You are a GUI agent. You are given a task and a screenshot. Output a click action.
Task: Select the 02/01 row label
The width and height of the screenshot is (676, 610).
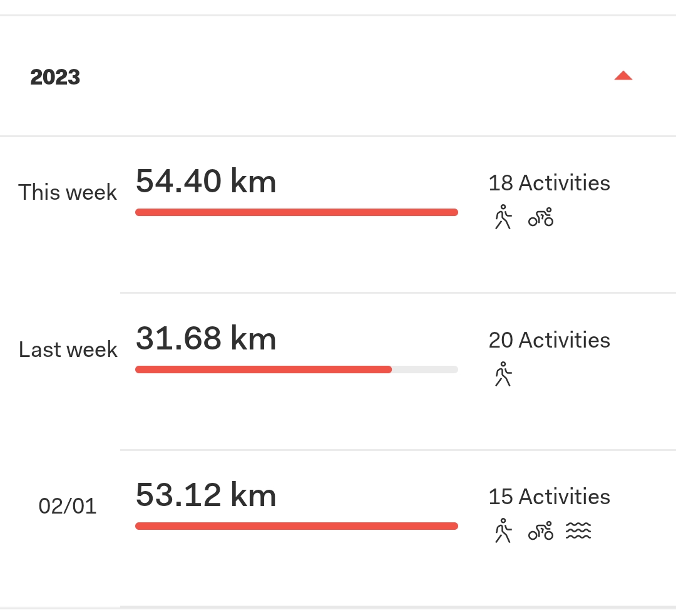[x=67, y=505]
